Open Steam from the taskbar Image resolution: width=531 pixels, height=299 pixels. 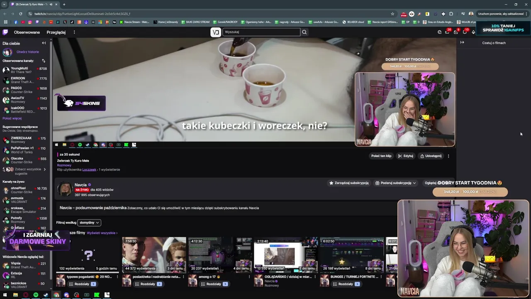[x=46, y=295]
